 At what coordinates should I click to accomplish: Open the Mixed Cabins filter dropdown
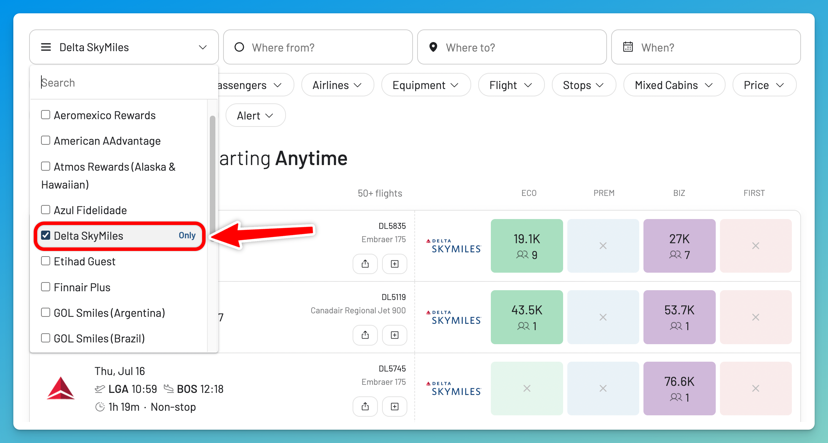click(674, 85)
